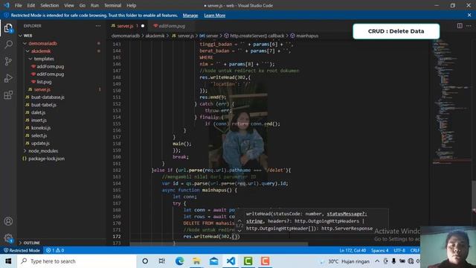The height and width of the screenshot is (268, 476).
Task: Click Restricted Mode in status bar
Action: pos(22,250)
